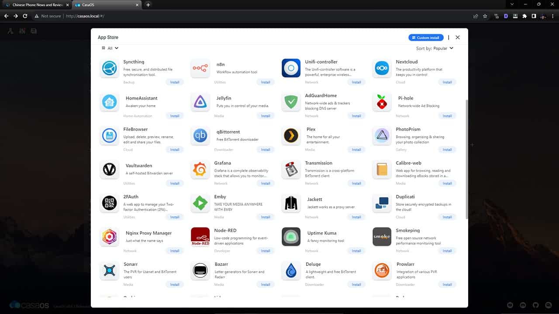Click the Nextcloud app icon
The height and width of the screenshot is (314, 559).
coord(382,68)
